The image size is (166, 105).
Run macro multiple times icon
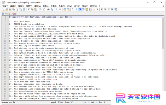point(112,9)
